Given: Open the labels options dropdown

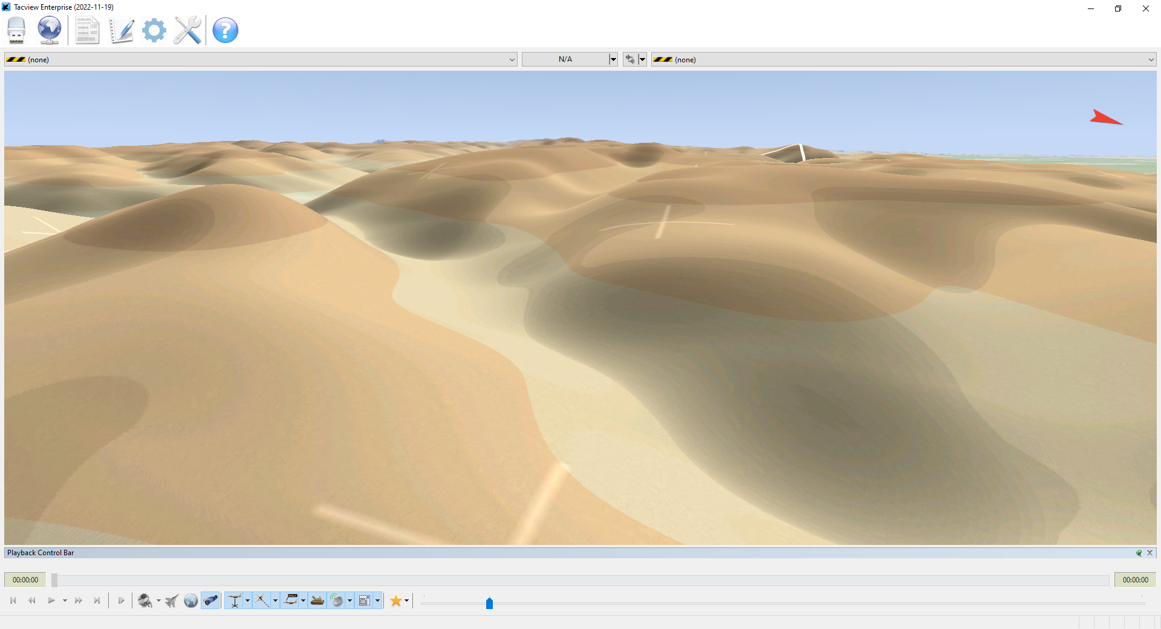Looking at the screenshot, I should click(x=303, y=601).
